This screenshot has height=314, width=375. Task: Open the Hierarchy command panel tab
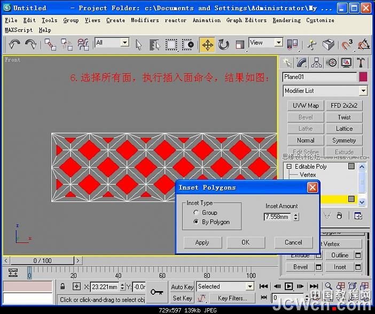pos(317,63)
